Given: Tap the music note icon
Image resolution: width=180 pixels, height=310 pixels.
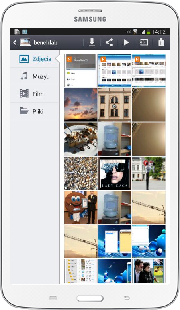Looking at the screenshot, I should point(24,76).
